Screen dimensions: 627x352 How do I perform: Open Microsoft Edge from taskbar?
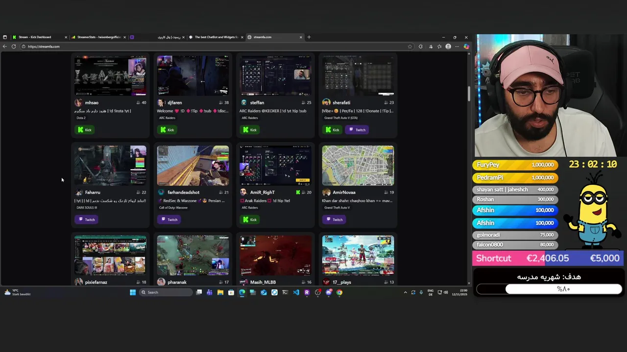(242, 292)
